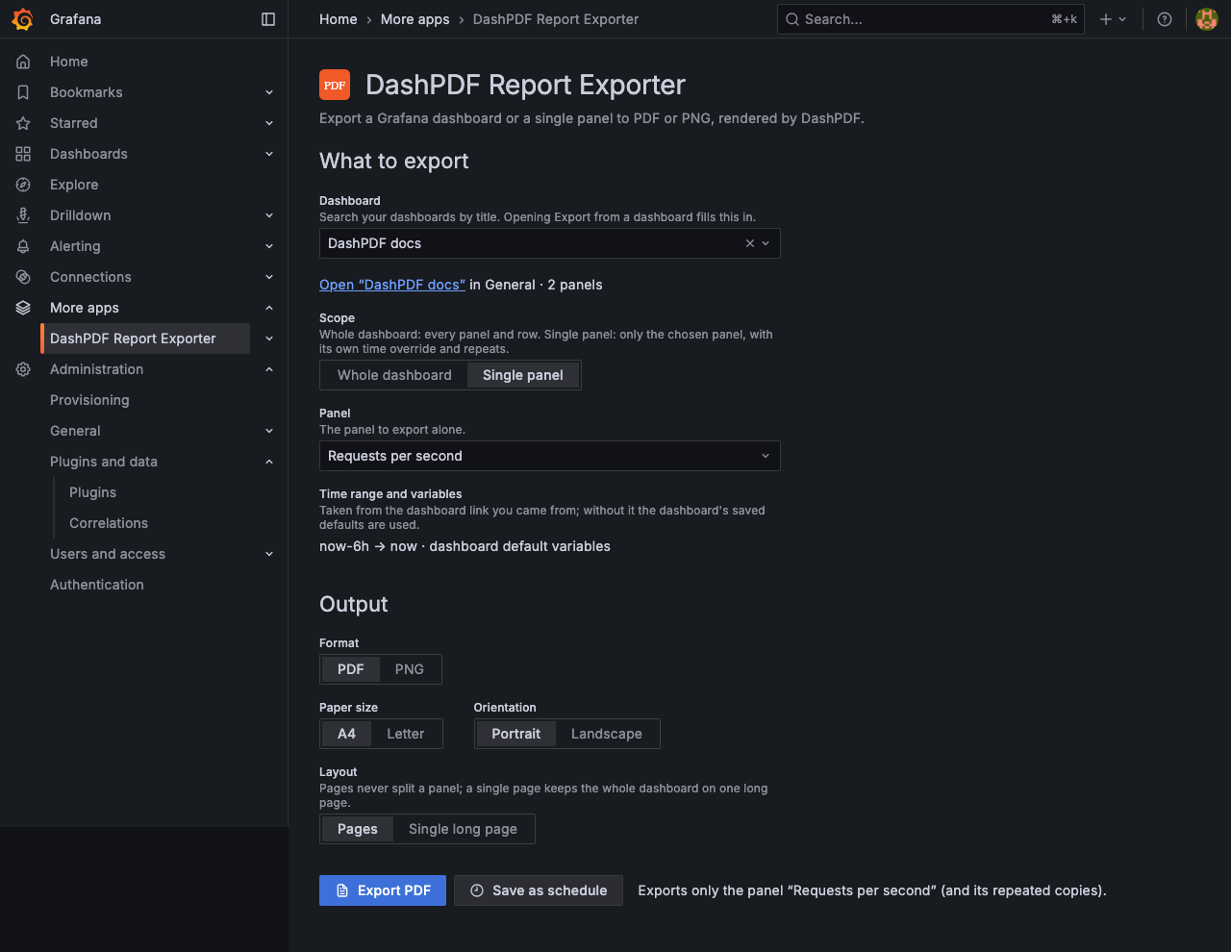Image resolution: width=1231 pixels, height=952 pixels.
Task: Click the Drilldown icon in the sidebar
Action: pyautogui.click(x=23, y=215)
